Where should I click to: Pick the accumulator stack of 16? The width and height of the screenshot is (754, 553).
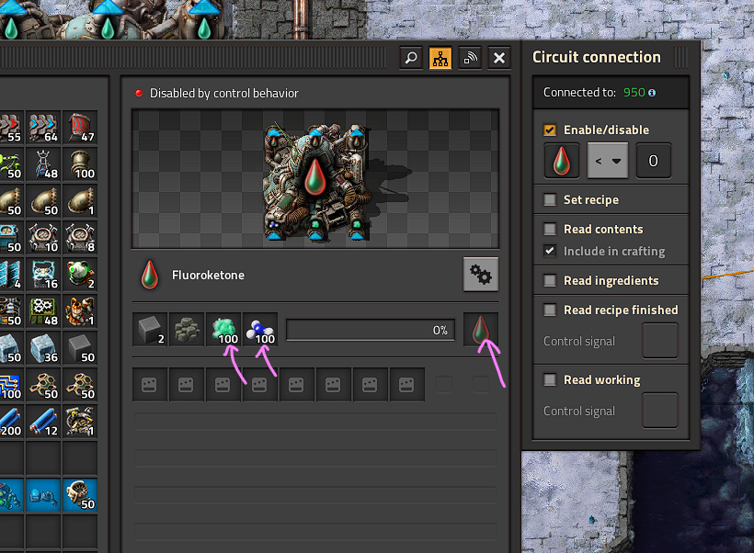point(44,275)
